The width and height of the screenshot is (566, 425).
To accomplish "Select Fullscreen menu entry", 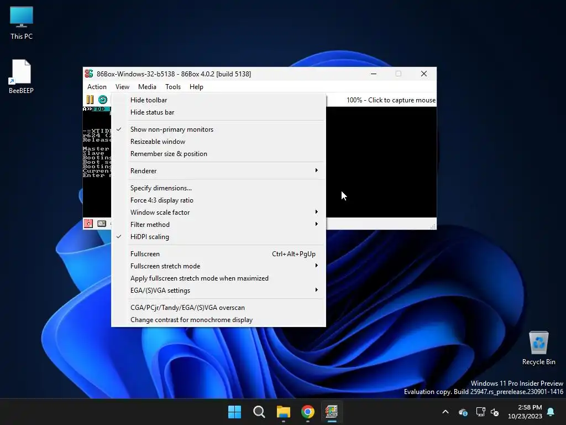I will (218, 254).
